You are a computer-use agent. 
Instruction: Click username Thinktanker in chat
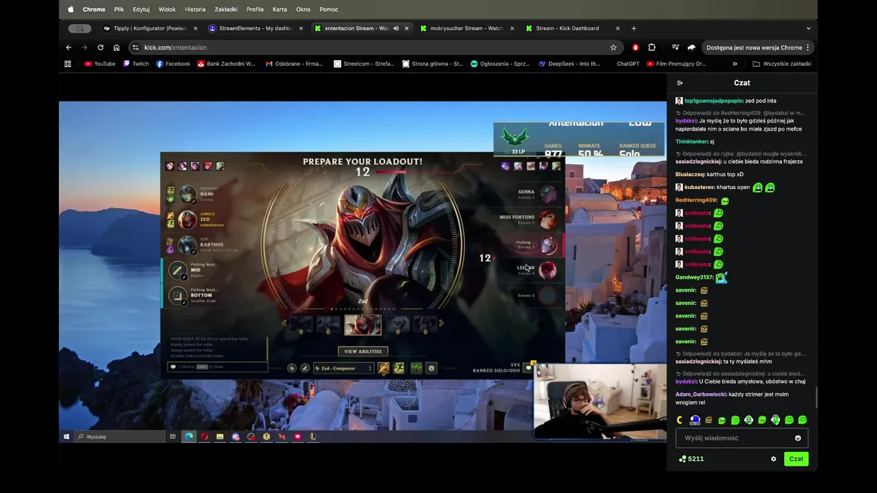pos(691,142)
